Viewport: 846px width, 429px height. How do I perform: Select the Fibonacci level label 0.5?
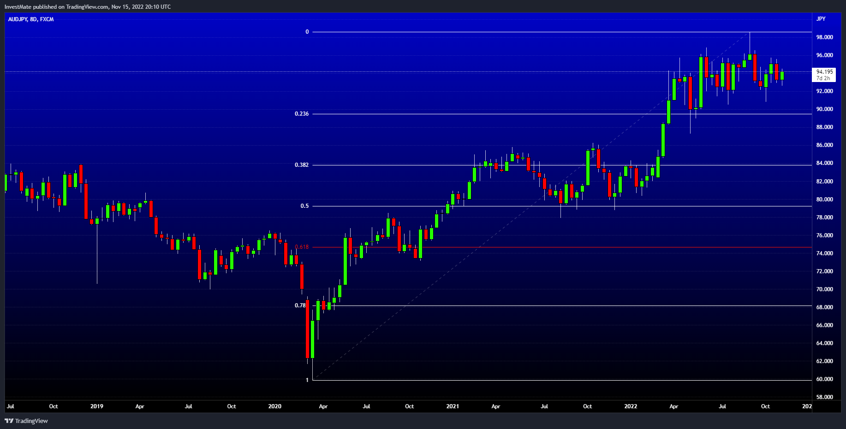point(304,206)
